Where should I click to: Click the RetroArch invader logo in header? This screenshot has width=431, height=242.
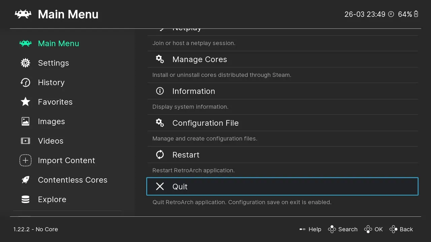pos(23,14)
